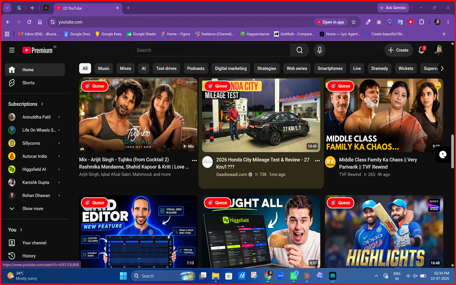
Task: Open the YouTube hamburger guide menu
Action: click(x=12, y=50)
